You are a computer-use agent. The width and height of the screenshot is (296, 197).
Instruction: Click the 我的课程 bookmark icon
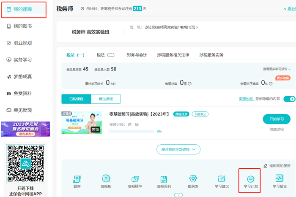(x=9, y=9)
